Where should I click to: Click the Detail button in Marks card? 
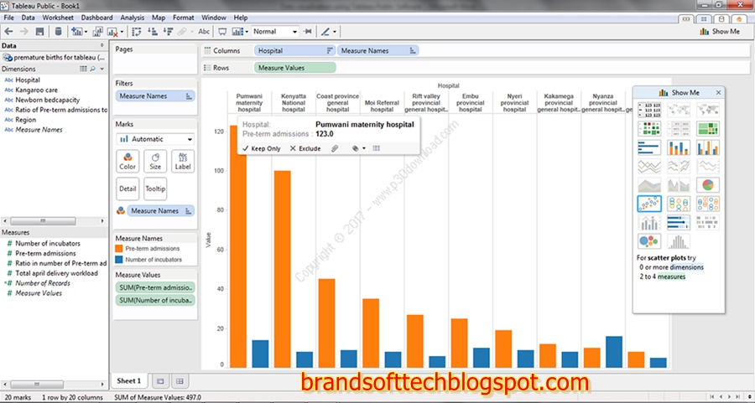coord(128,189)
